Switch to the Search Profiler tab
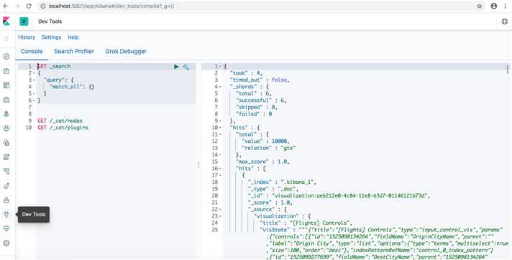The height and width of the screenshot is (260, 512). pos(74,52)
